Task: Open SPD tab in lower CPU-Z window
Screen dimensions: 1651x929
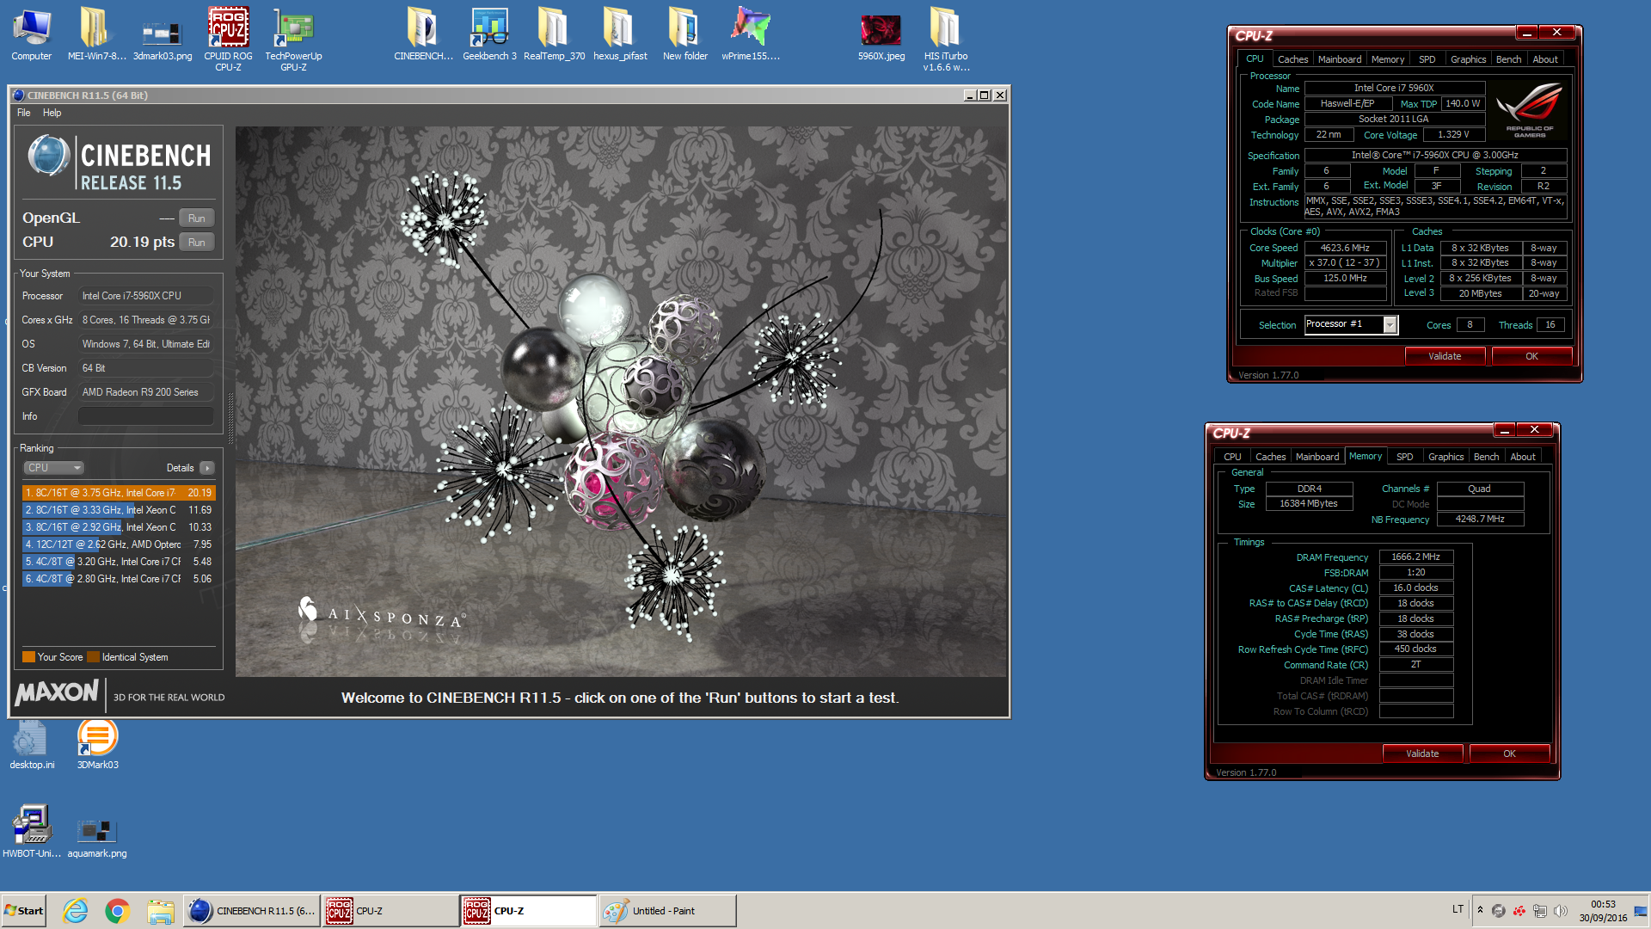Action: [1404, 457]
